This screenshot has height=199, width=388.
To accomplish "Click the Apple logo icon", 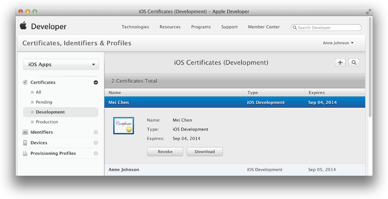I will 23,26.
